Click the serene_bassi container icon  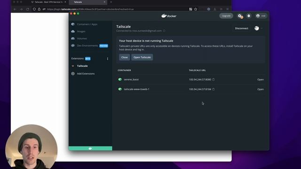click(120, 79)
